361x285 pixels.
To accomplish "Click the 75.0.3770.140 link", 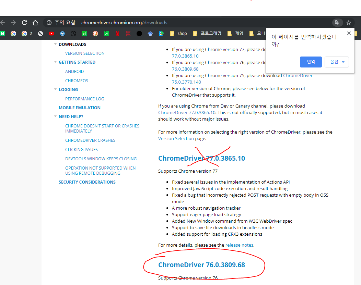I will (x=186, y=82).
